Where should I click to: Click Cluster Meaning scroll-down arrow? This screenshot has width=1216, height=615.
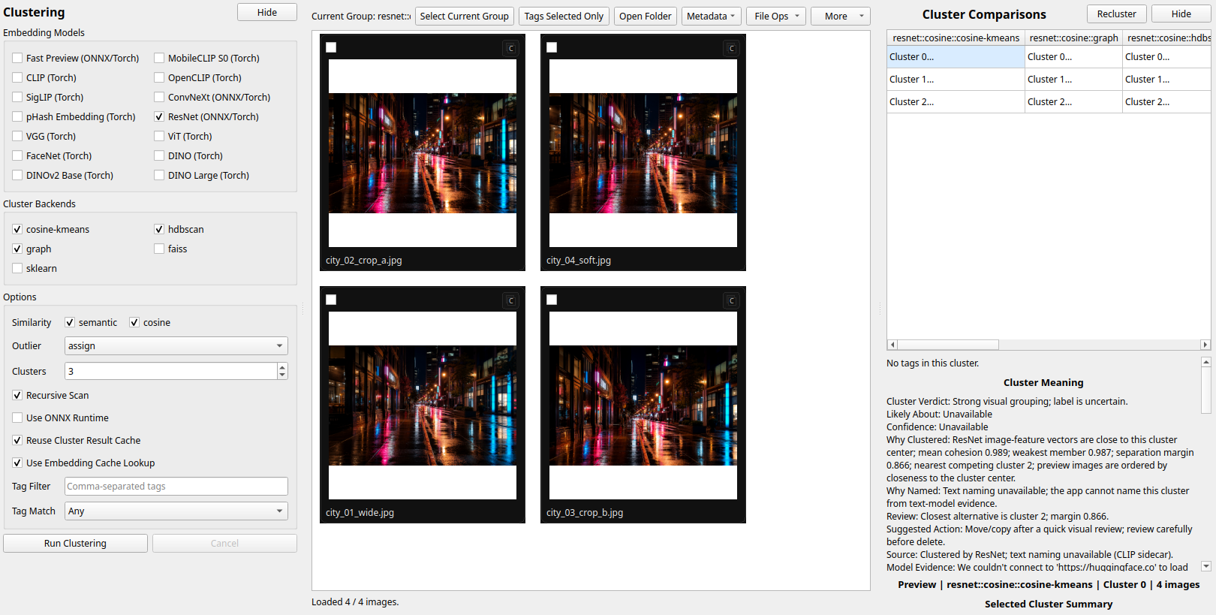[1206, 567]
